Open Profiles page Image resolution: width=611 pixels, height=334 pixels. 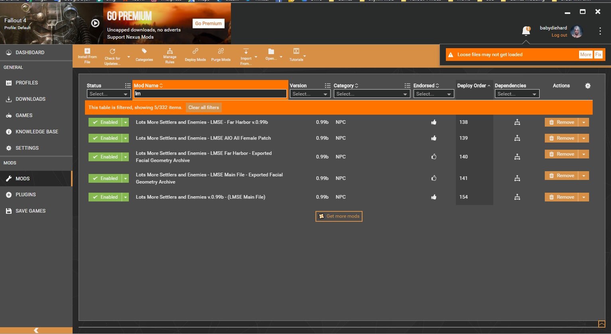(x=36, y=83)
